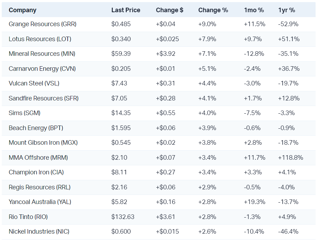317x242 pixels.
Task: Select Beach Energy (BPT) in the table
Action: [x=36, y=128]
